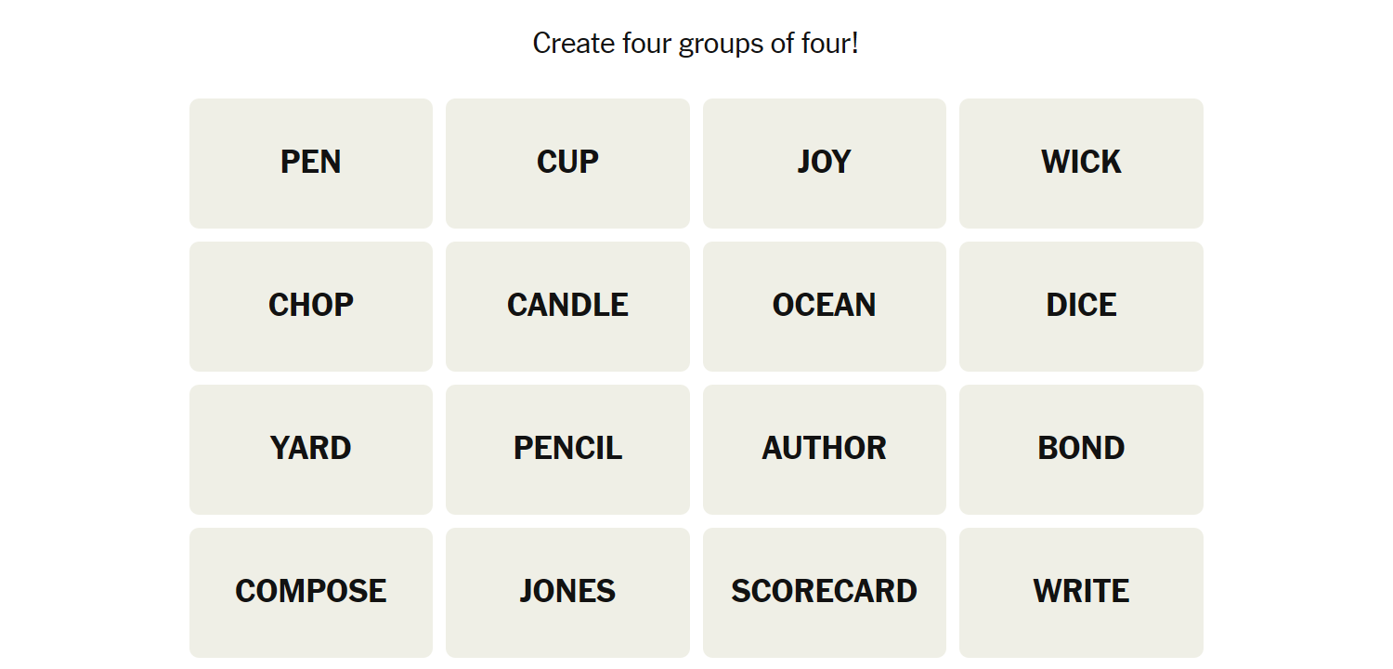The width and height of the screenshot is (1393, 669).
Task: Select the CUP word tile
Action: (x=567, y=164)
